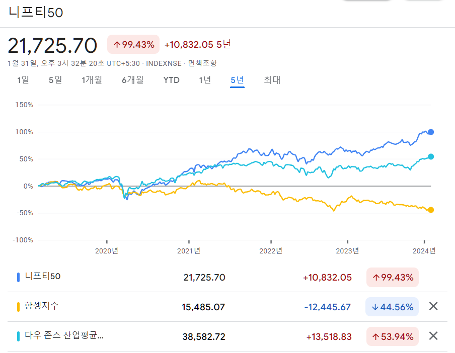Click the blue endpoint dot on chart
This screenshot has width=455, height=353.
pos(431,132)
